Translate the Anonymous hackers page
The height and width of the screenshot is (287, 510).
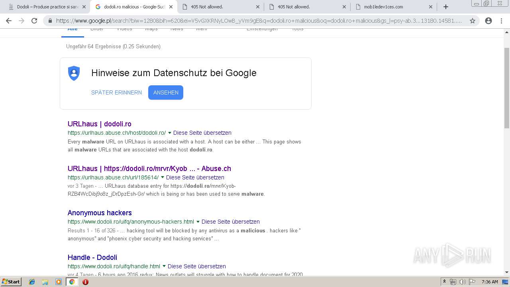[231, 222]
